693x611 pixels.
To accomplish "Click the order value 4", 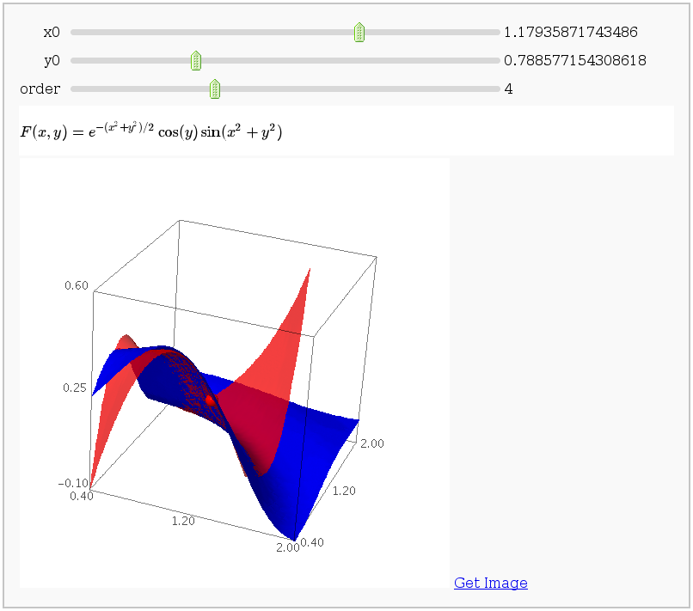I will (x=508, y=89).
